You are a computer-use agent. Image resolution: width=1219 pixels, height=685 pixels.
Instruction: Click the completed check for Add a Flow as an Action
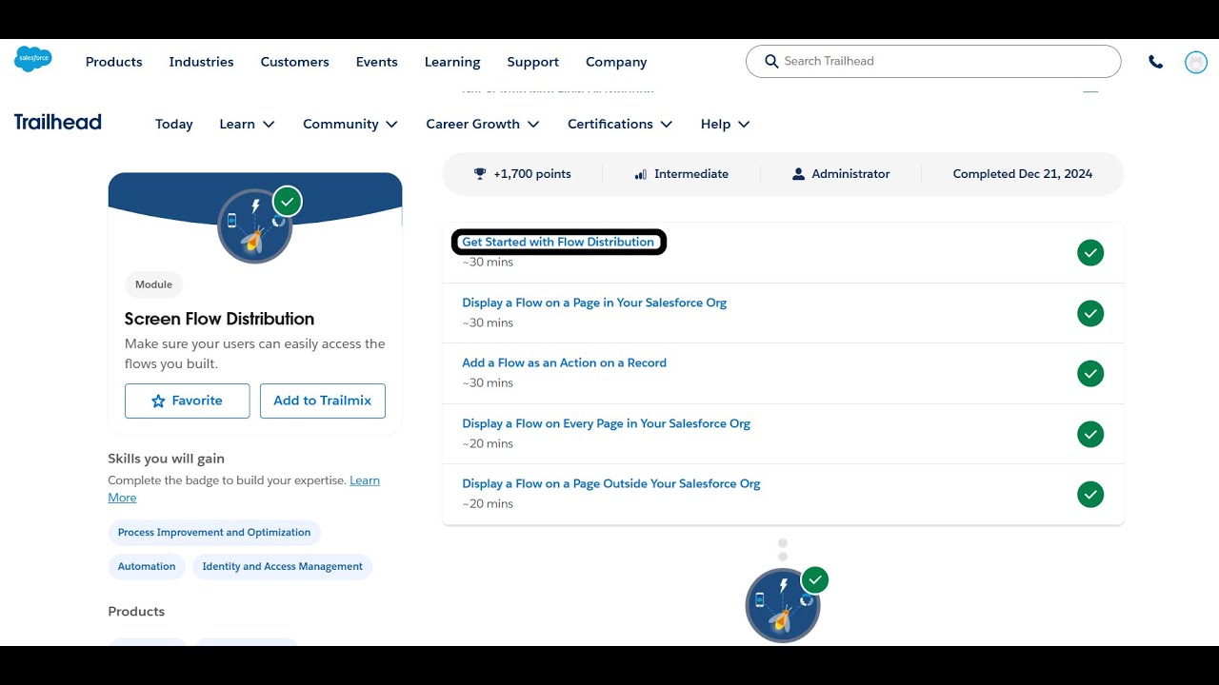pyautogui.click(x=1090, y=374)
